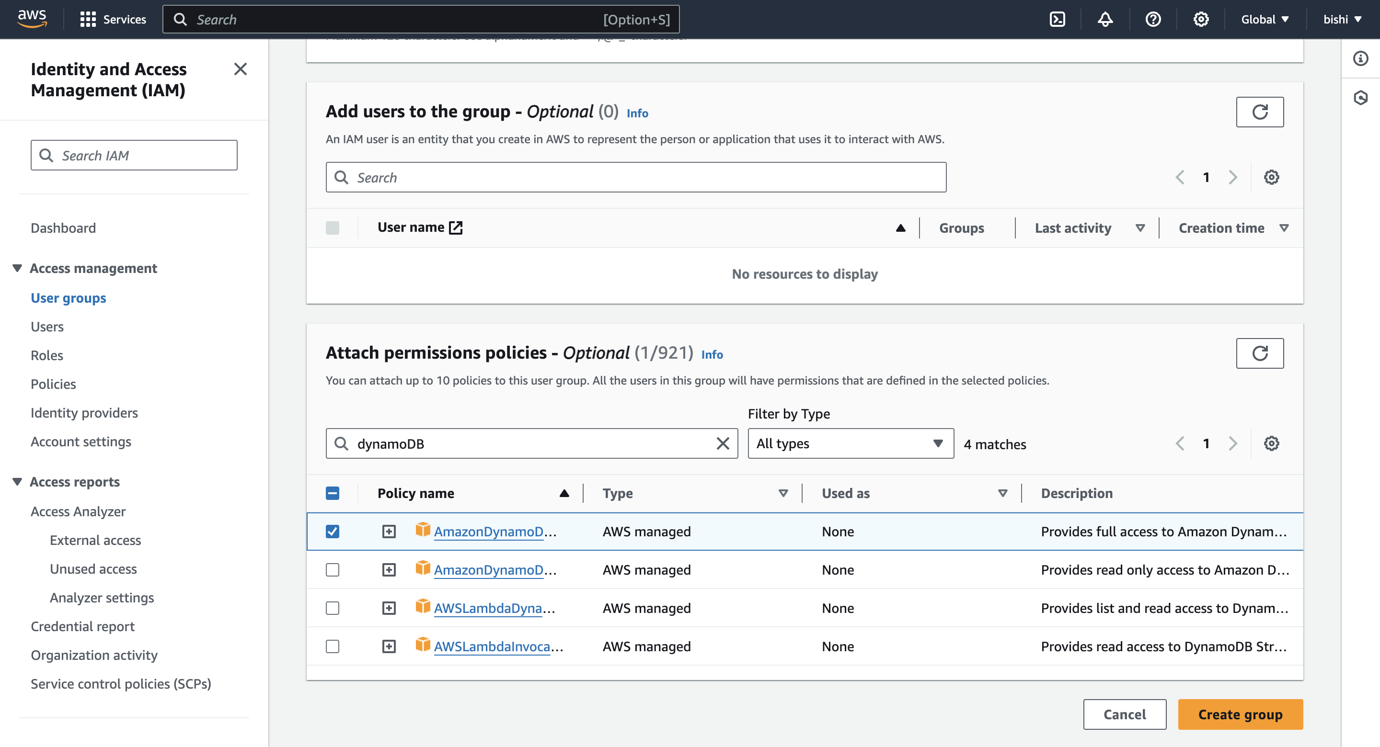This screenshot has width=1380, height=747.
Task: Refresh the users list
Action: tap(1259, 112)
